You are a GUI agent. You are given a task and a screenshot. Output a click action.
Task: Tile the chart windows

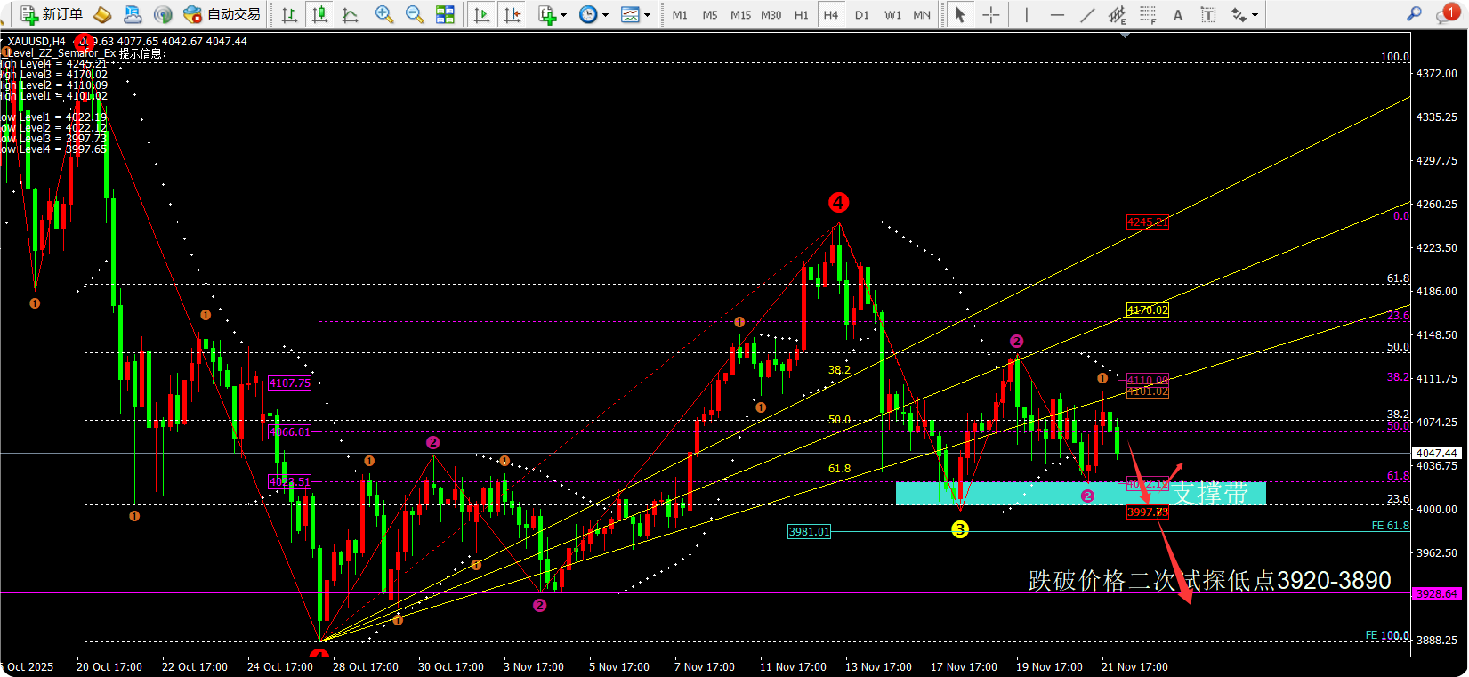coord(445,14)
